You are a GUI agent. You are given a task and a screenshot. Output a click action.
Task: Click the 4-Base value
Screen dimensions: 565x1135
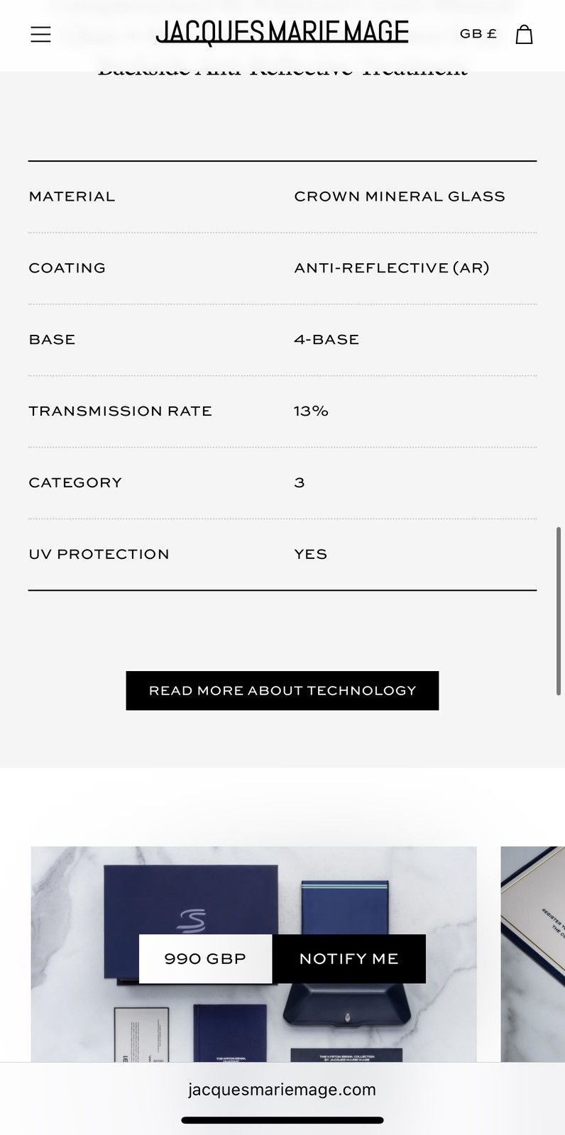[x=327, y=340]
